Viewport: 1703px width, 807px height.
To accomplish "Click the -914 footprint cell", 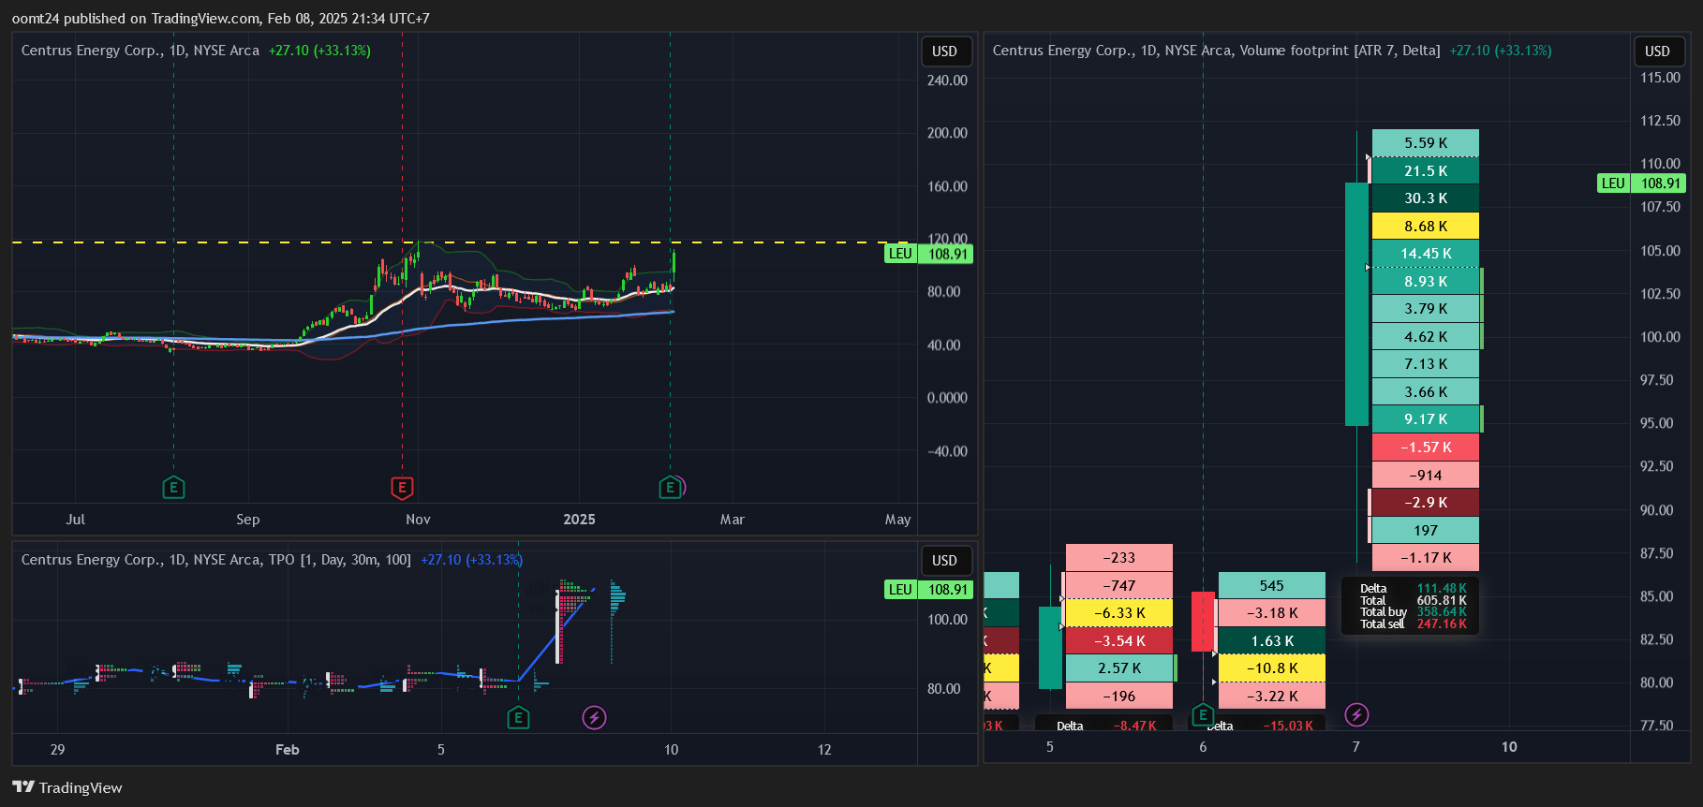I will point(1426,476).
